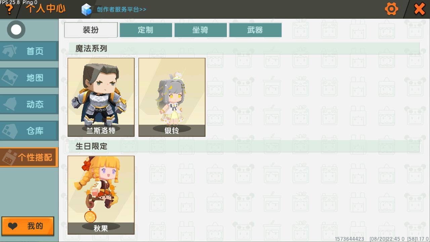The image size is (430, 242).
Task: Click the heart icon on 我的 button
Action: pyautogui.click(x=13, y=226)
